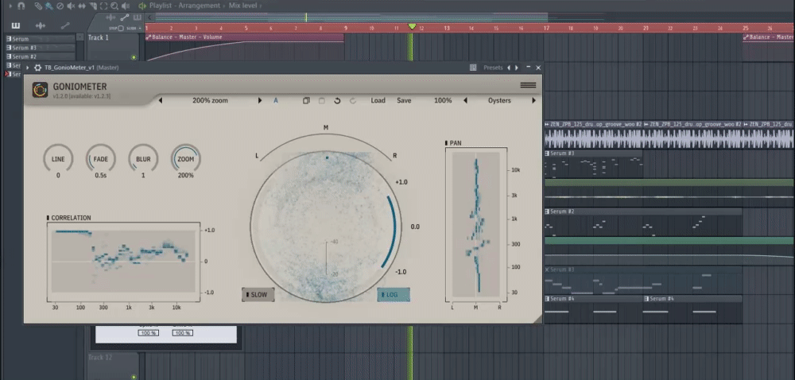Select next preset after 200% zoom
Viewport: 795px width, 380px height.
[260, 100]
